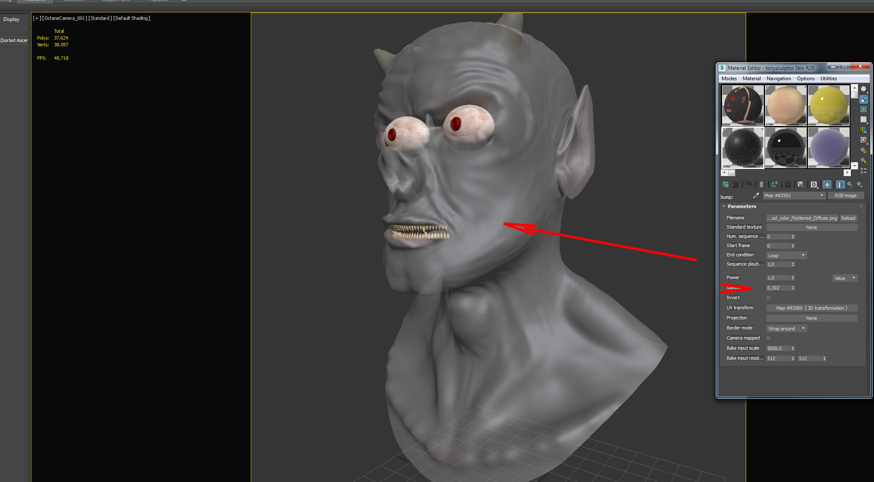
Task: Select the yellow material sample sphere
Action: coord(829,105)
